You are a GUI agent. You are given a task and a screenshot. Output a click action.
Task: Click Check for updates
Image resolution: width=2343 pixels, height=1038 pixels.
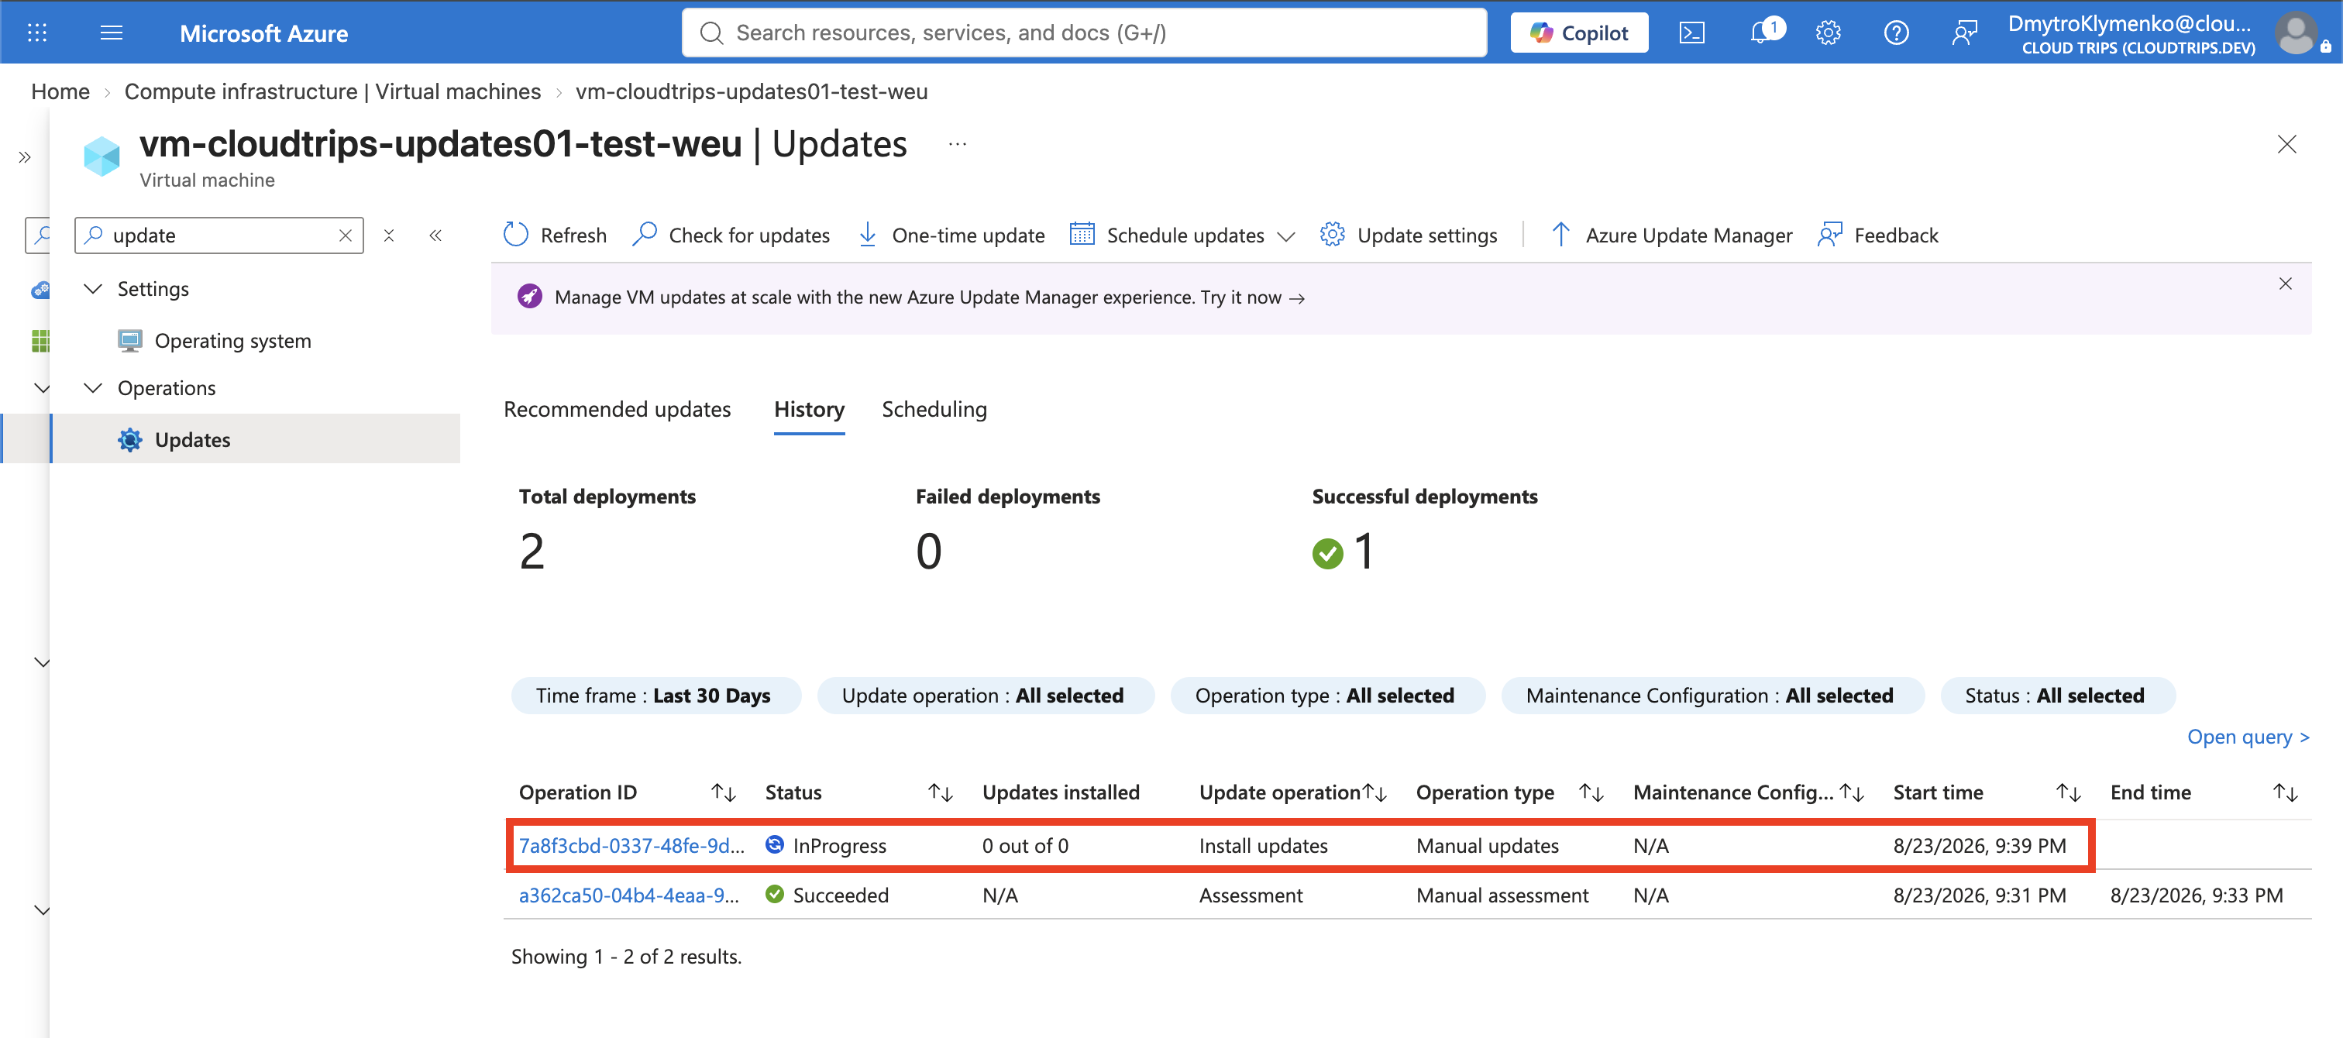(x=731, y=235)
